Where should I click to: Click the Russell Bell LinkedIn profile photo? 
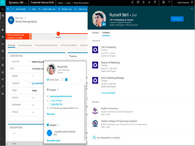click(99, 19)
